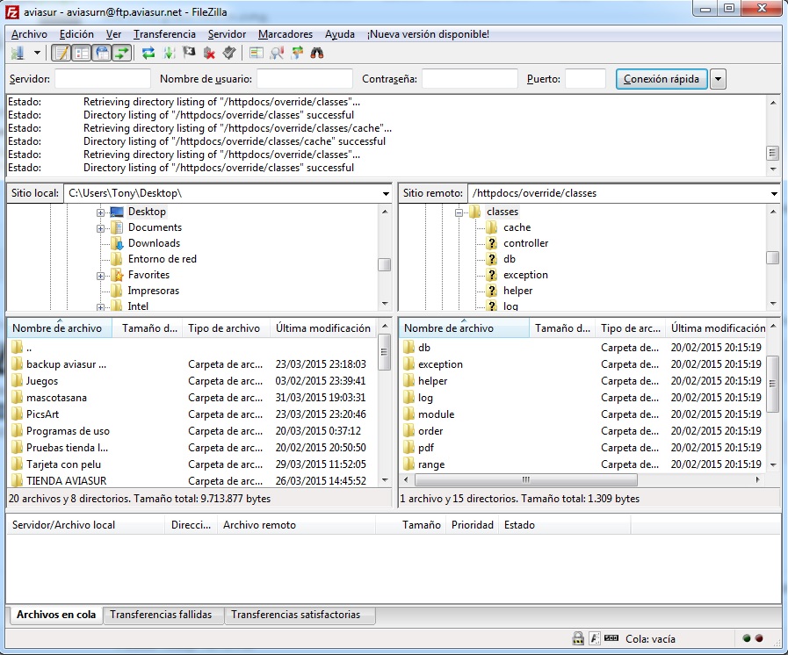The width and height of the screenshot is (788, 655).
Task: Click the Servidor input field
Action: tap(103, 79)
